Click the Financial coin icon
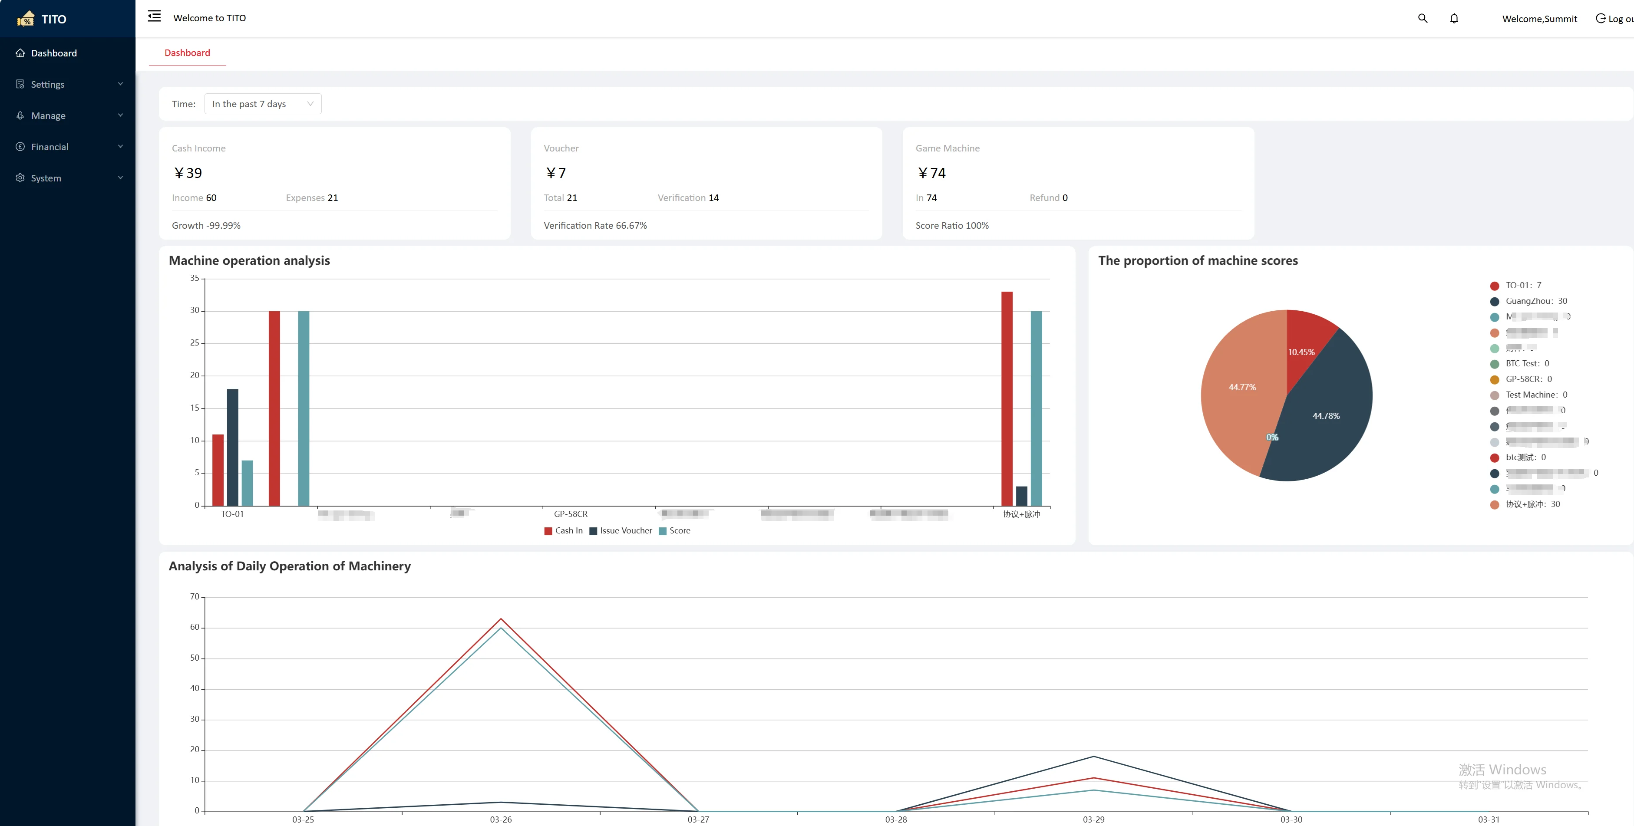 (x=20, y=147)
